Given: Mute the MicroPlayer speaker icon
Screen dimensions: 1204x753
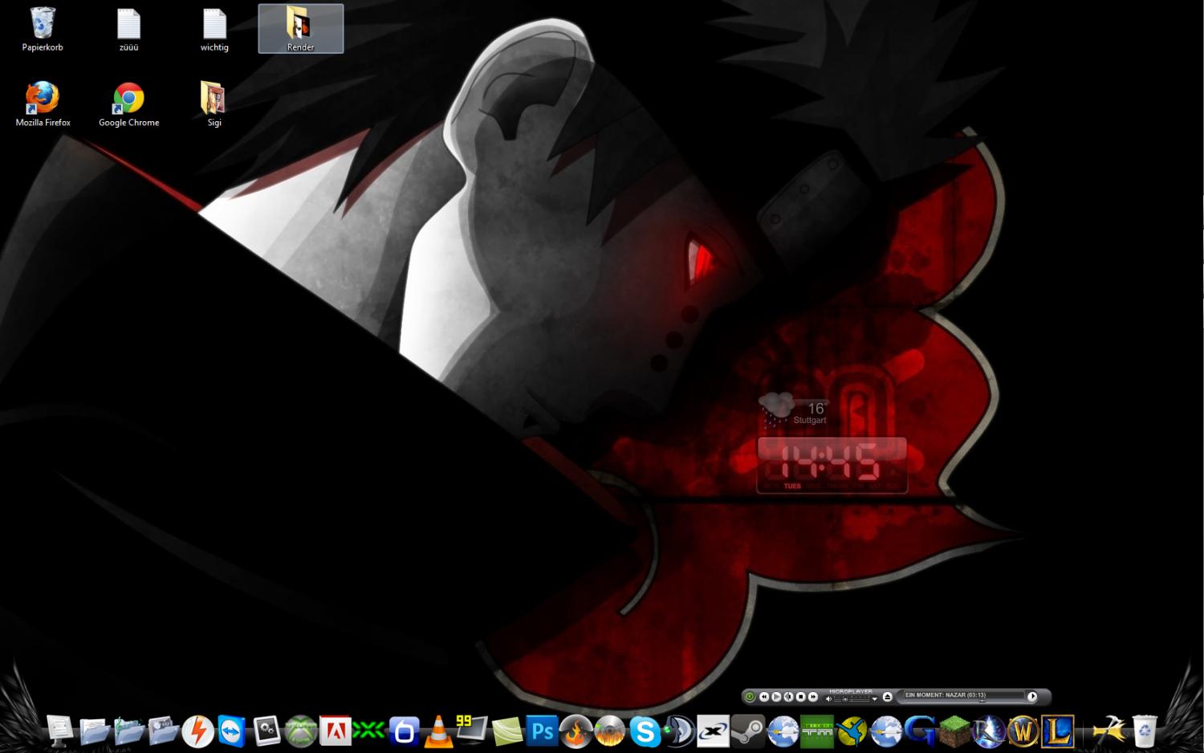Looking at the screenshot, I should (x=828, y=699).
